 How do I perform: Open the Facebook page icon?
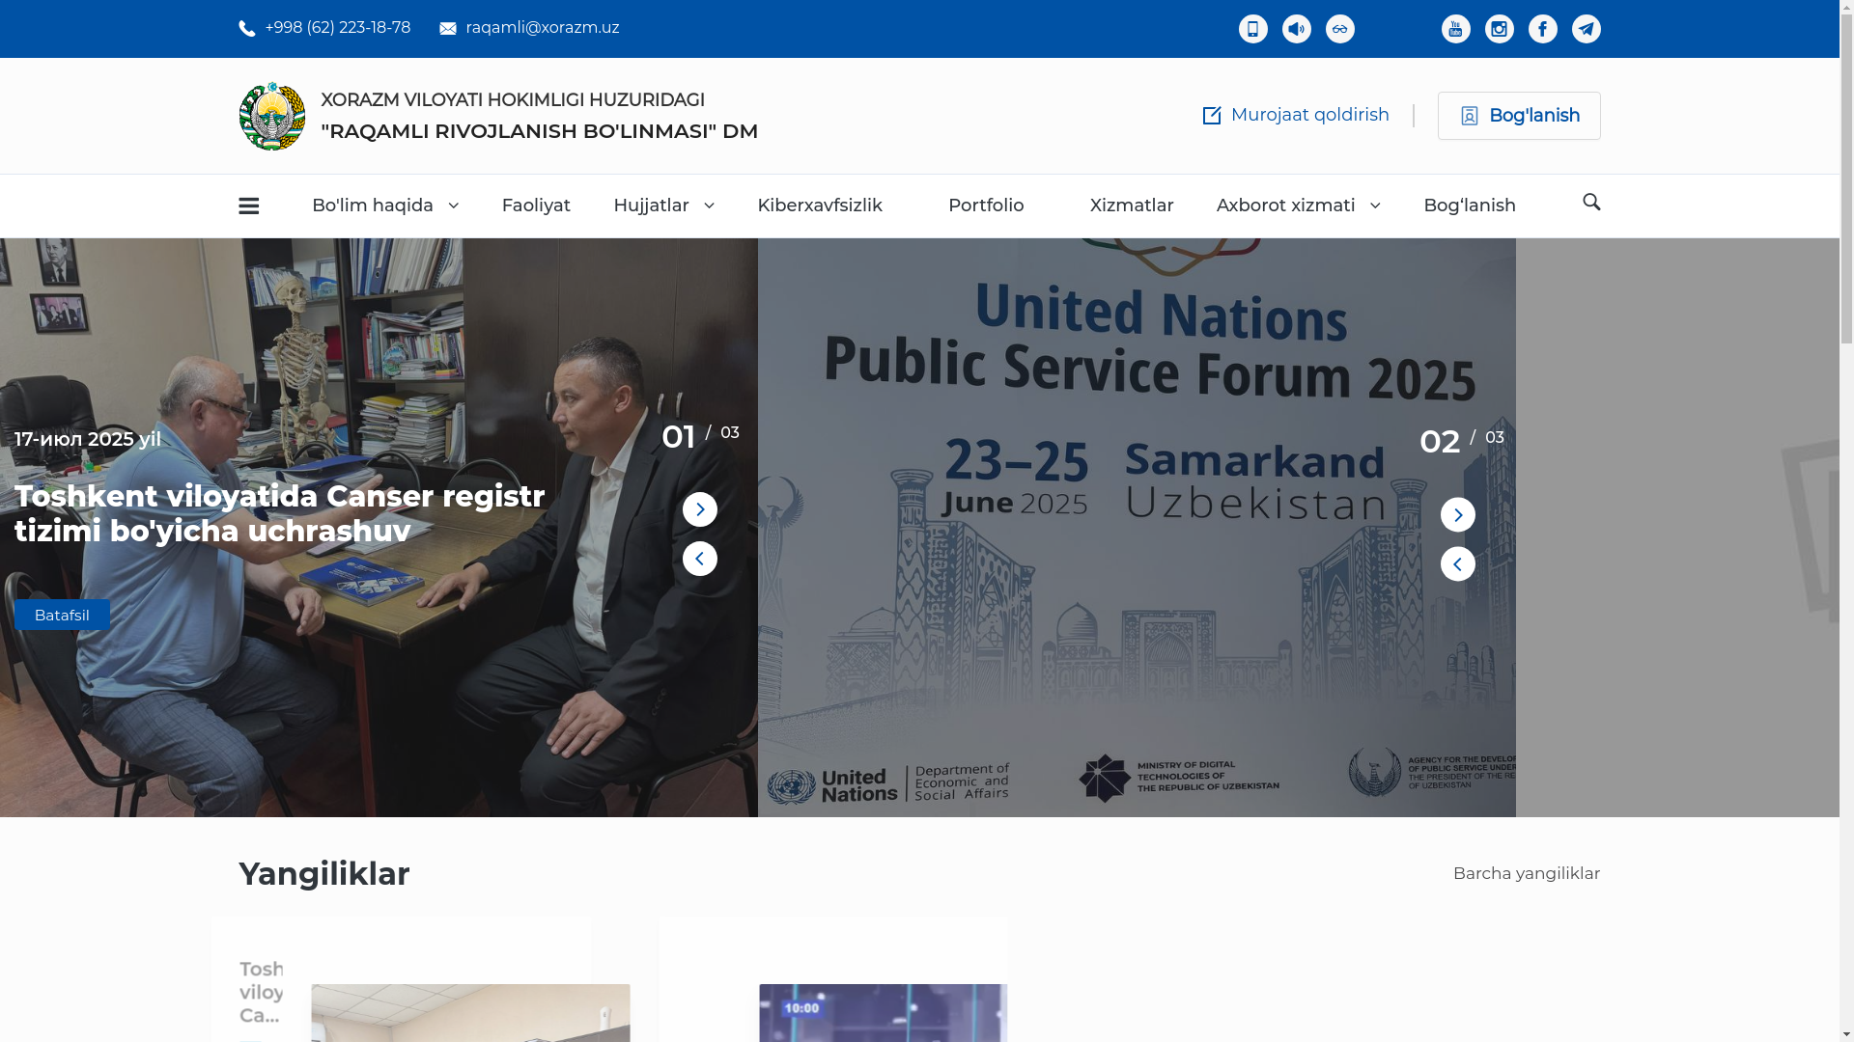pos(1542,29)
